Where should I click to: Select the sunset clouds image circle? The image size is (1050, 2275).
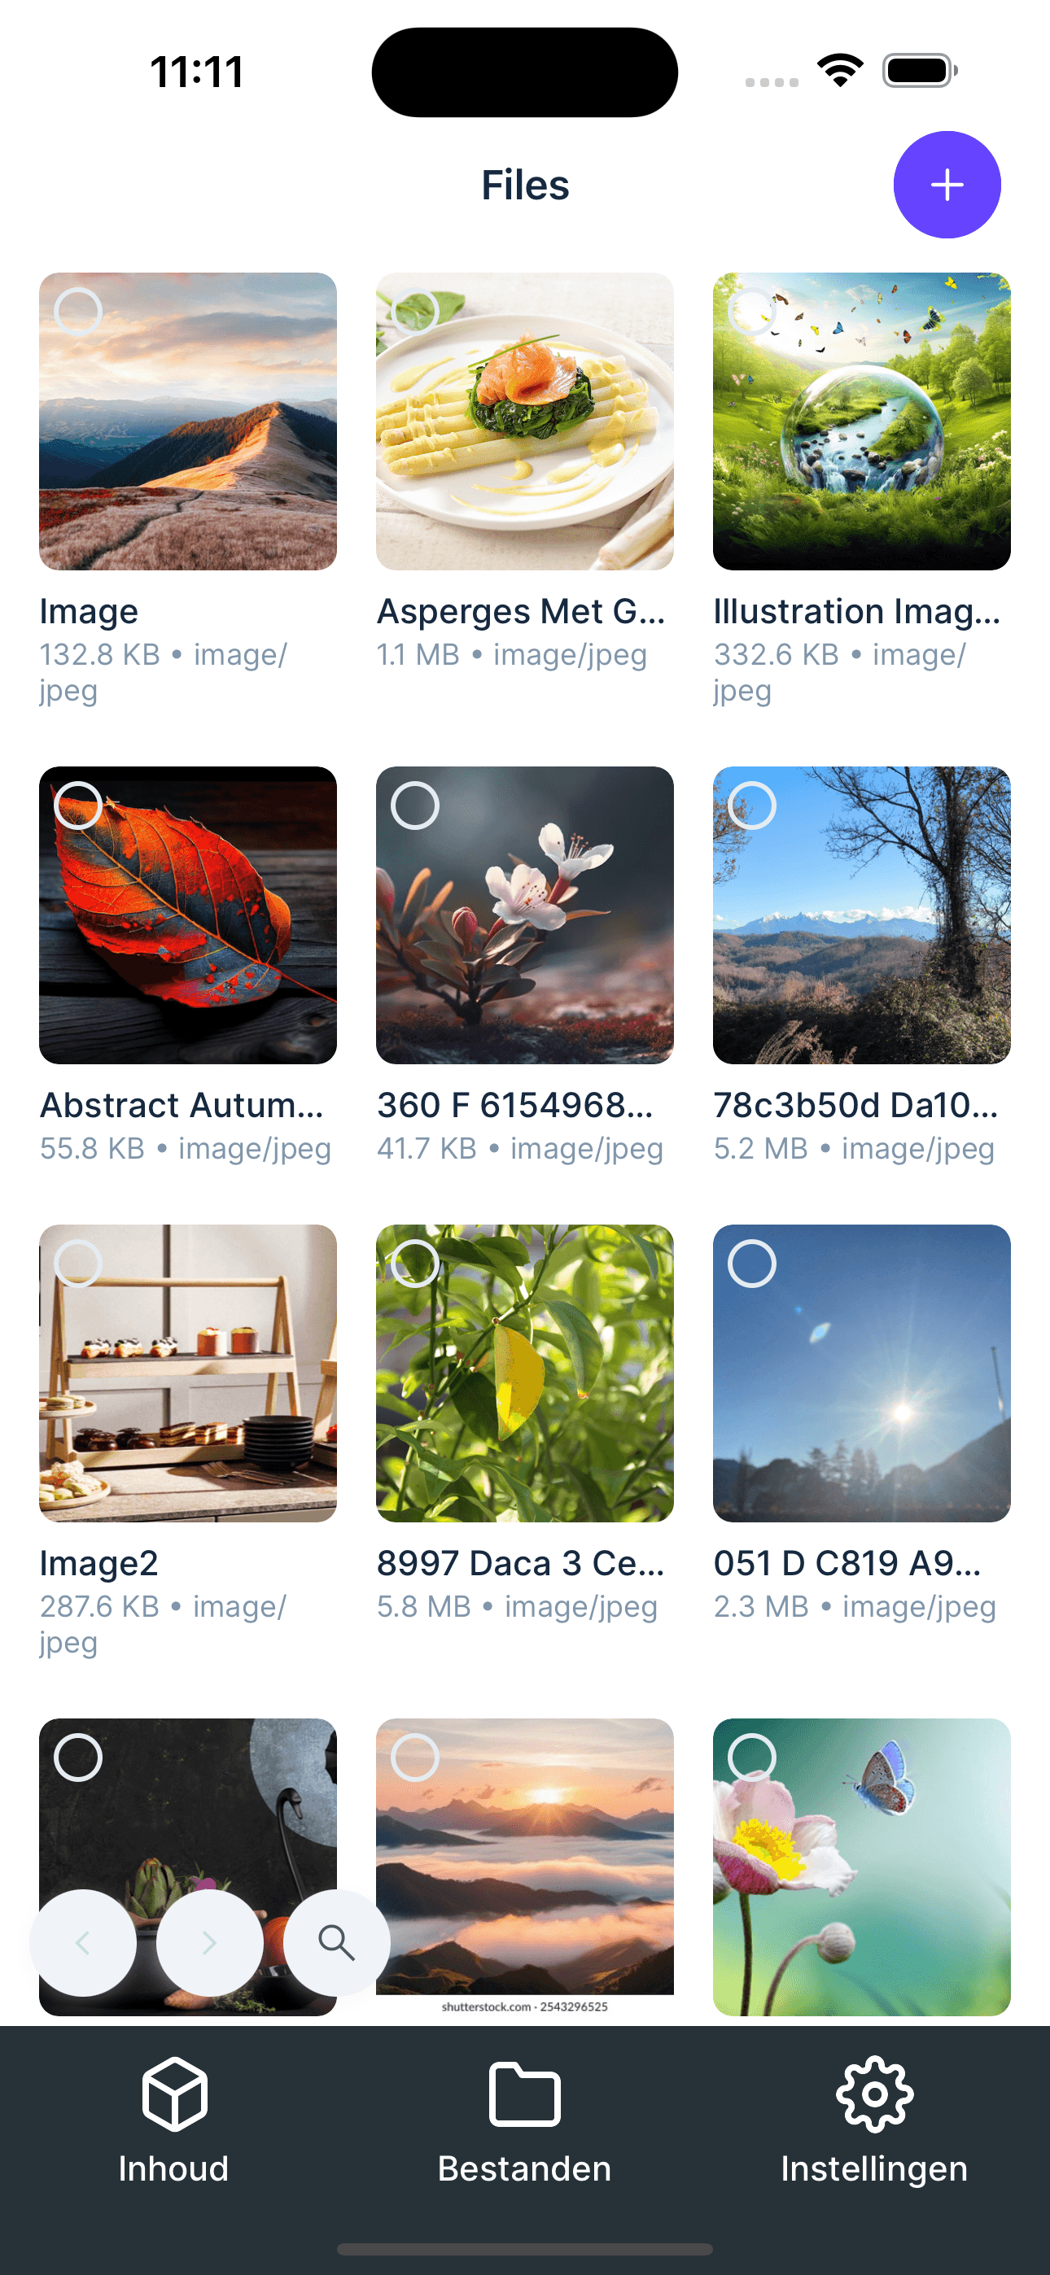[415, 1758]
